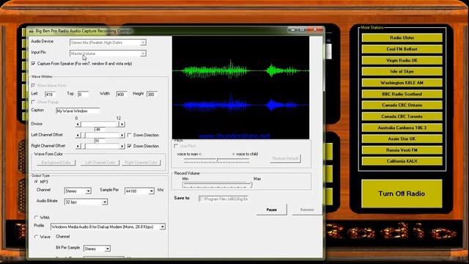This screenshot has width=469, height=264.
Task: Click the Record Volume slider
Action: [217, 185]
